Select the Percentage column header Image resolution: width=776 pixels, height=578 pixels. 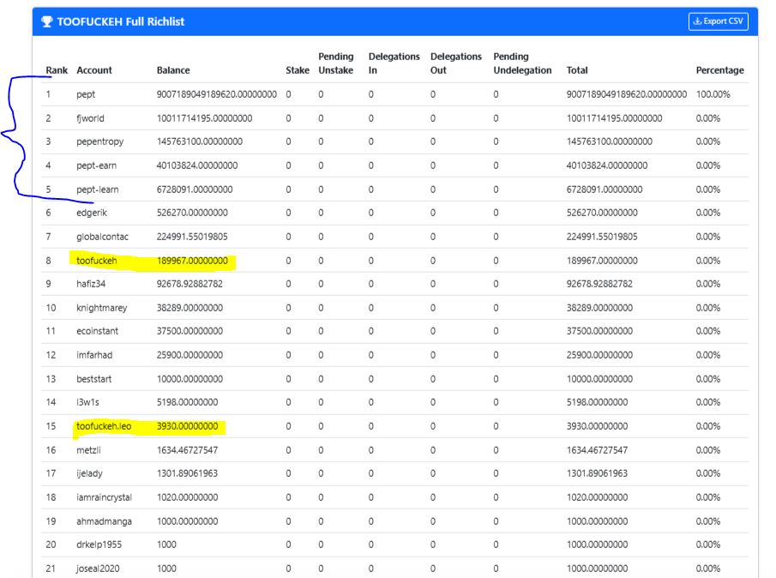click(719, 70)
